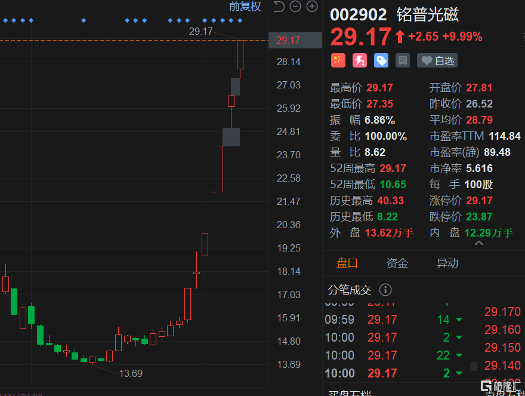Click the +9.99% change percentage
Viewport: 525px width, 396px height.
(462, 36)
